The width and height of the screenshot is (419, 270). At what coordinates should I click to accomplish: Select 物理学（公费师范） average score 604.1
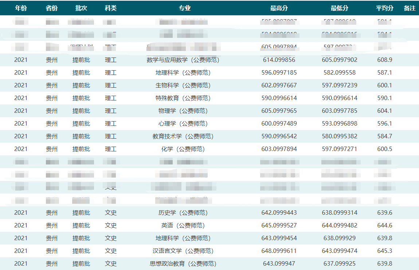pyautogui.click(x=385, y=111)
